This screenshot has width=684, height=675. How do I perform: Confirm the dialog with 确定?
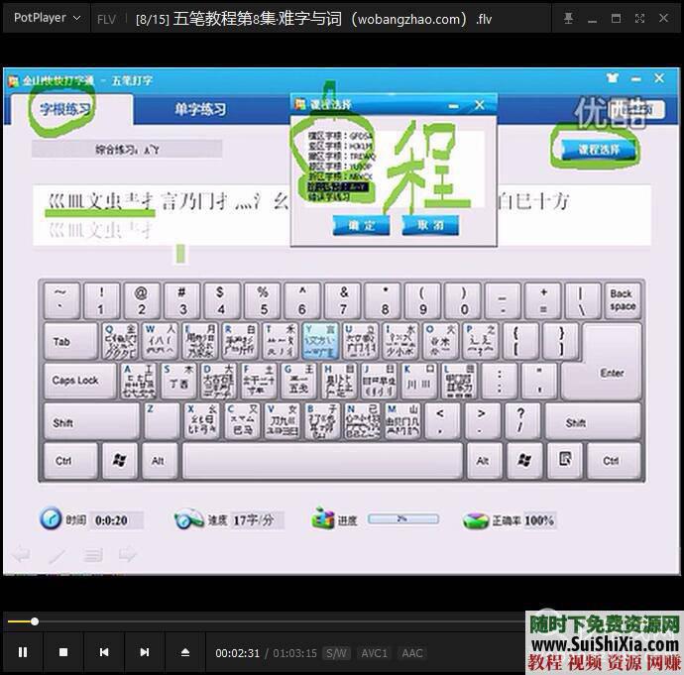click(x=361, y=225)
